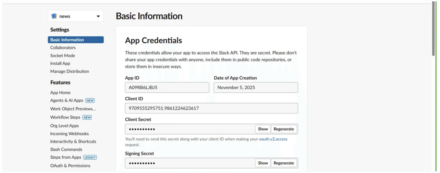This screenshot has height=173, width=440.
Task: Open OAuth & Permissions page
Action: pyautogui.click(x=70, y=166)
